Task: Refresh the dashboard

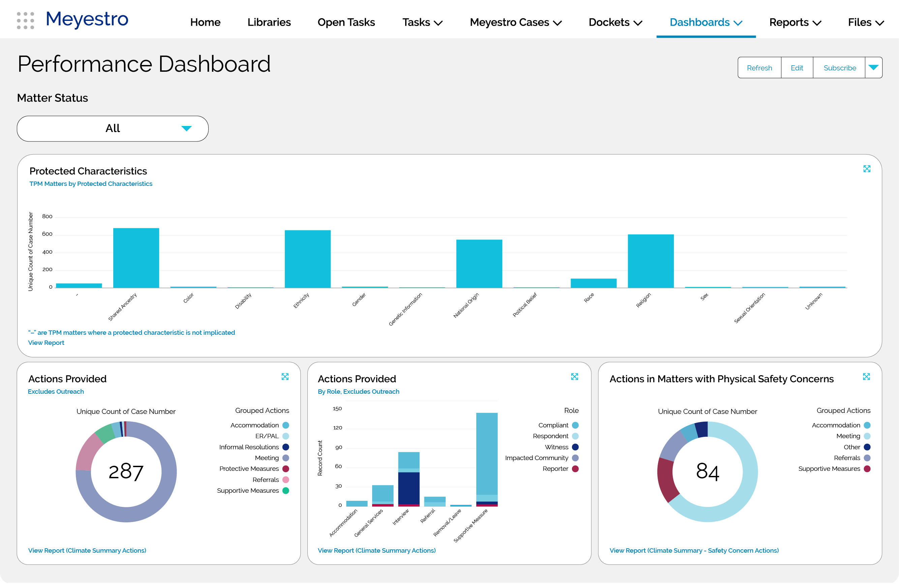Action: pyautogui.click(x=759, y=68)
